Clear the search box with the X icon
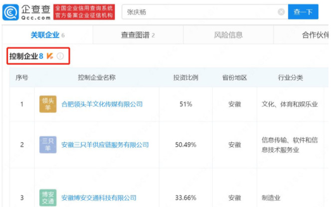This screenshot has height=207, width=332. click(x=281, y=12)
